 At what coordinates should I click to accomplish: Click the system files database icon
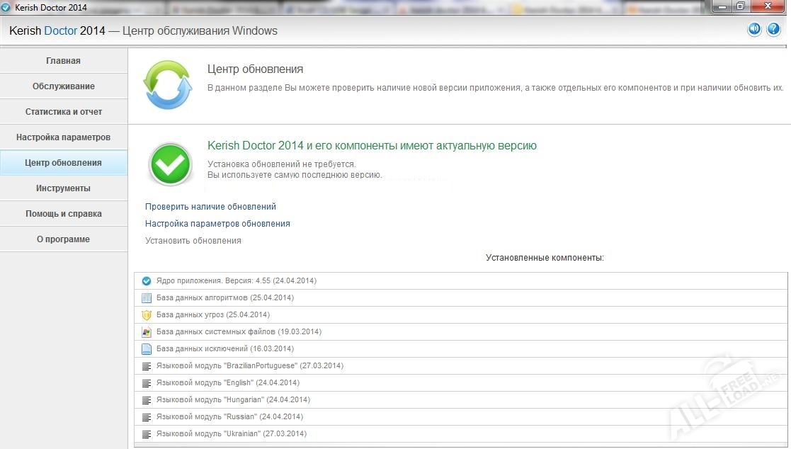[x=147, y=331]
